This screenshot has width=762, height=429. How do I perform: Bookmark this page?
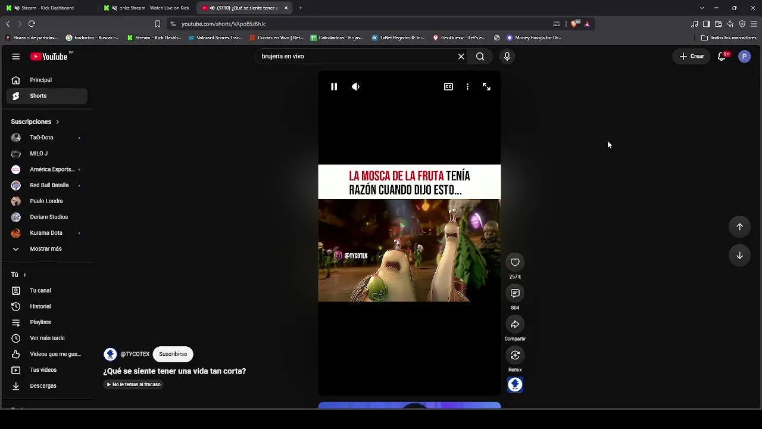(x=157, y=24)
